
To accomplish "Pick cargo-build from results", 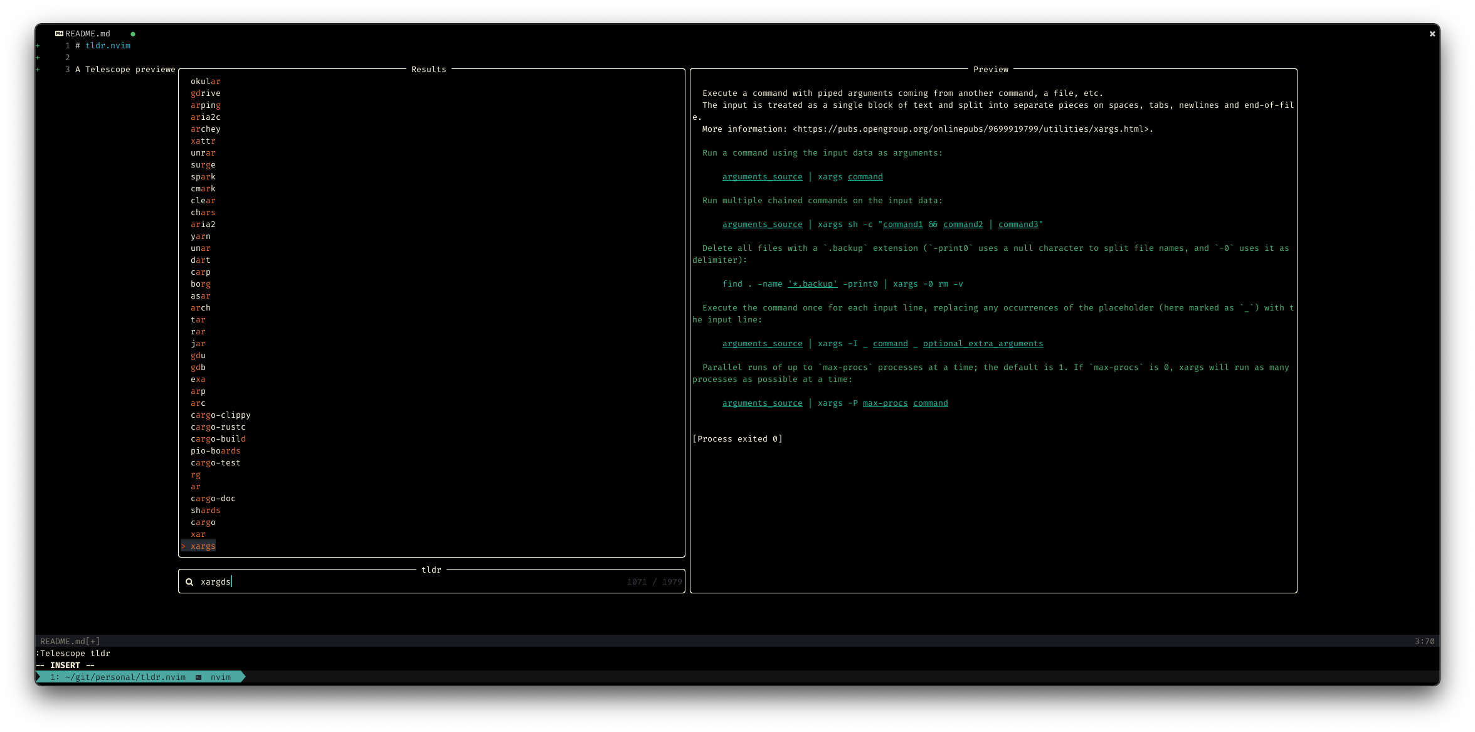I will (218, 439).
